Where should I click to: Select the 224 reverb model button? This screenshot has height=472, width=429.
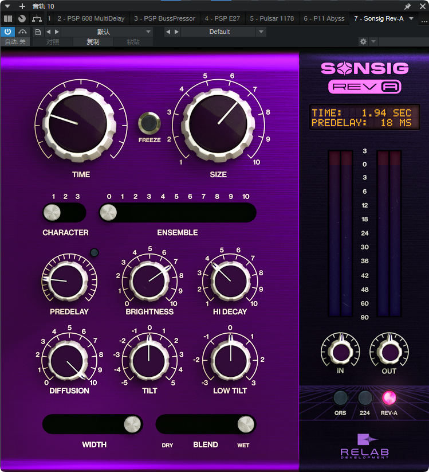click(365, 397)
